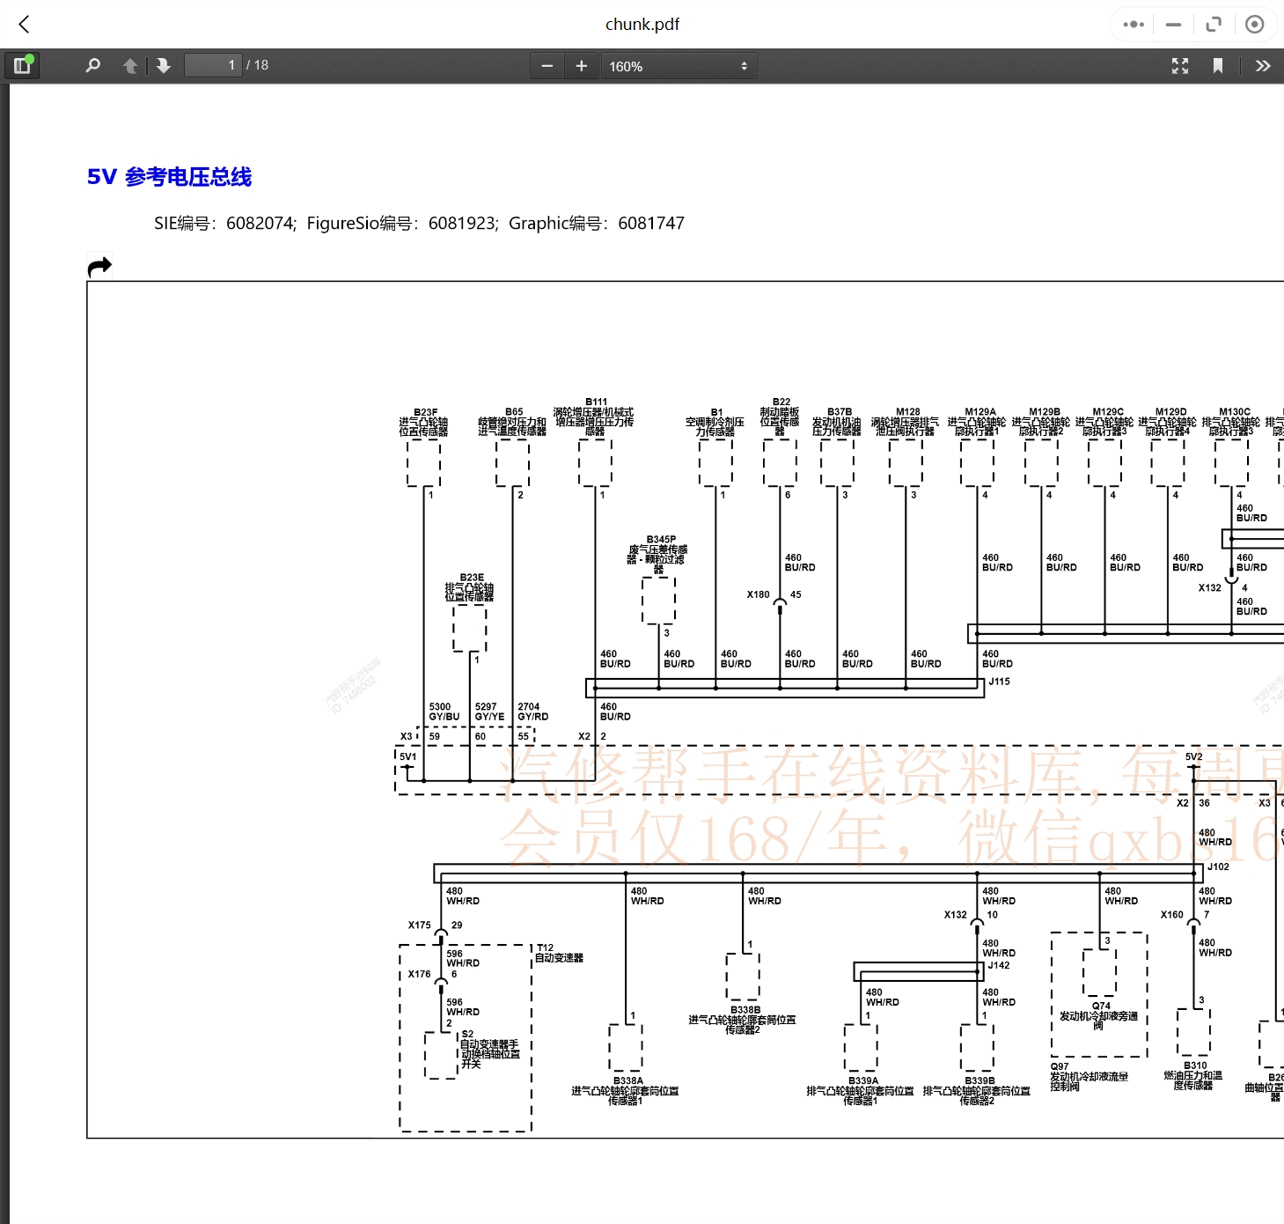
Task: Minimize the viewer with the dash button
Action: pyautogui.click(x=1173, y=24)
